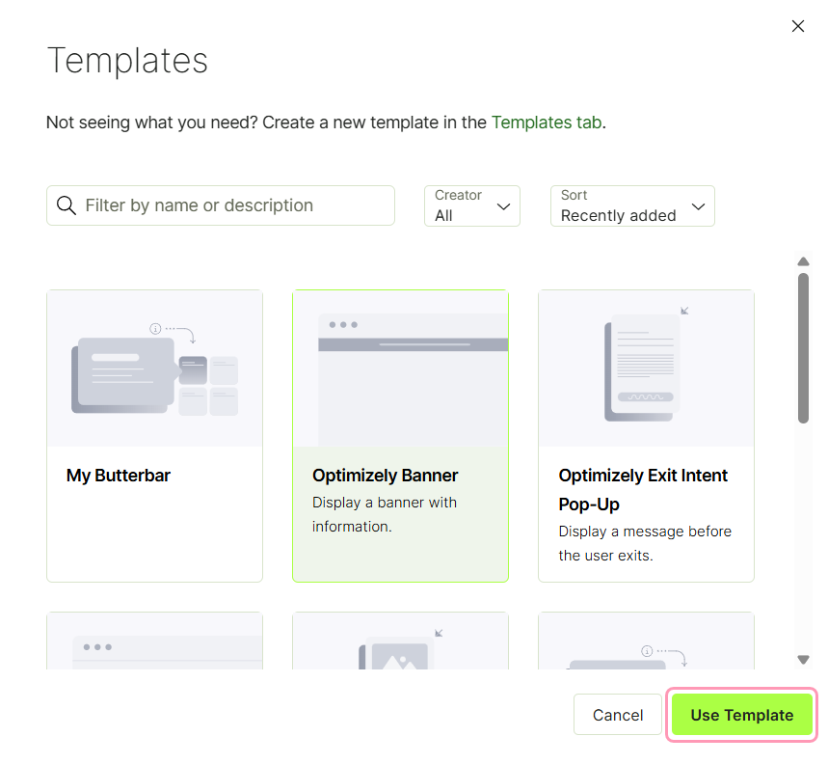
Task: Select the partially visible image pop-up template
Action: (400, 641)
